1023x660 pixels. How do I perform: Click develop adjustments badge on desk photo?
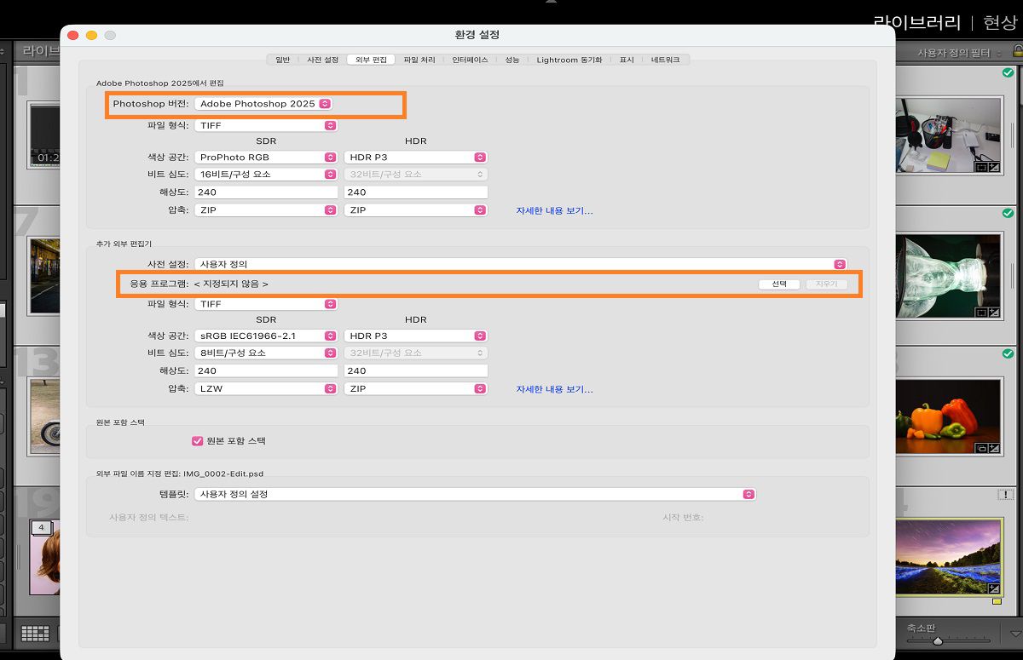tap(994, 167)
